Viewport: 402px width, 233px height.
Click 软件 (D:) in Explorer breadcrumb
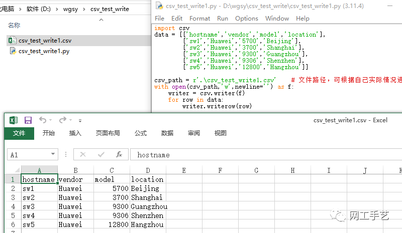point(39,9)
